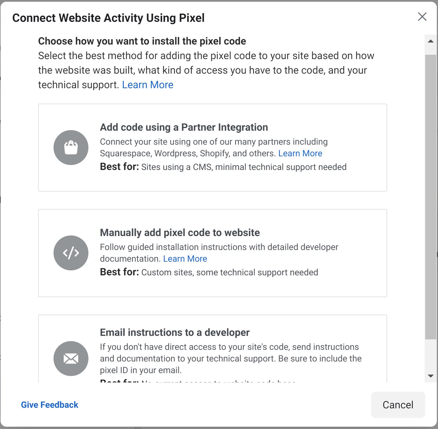Open Learn More in the manual pixel code card
Screen dimensions: 438x429
pyautogui.click(x=185, y=259)
